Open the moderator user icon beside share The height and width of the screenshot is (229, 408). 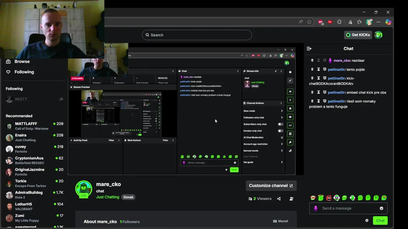tap(291, 199)
